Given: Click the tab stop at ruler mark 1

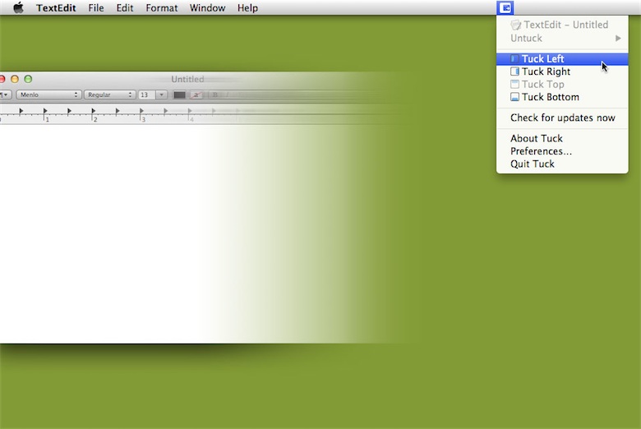Looking at the screenshot, I should [45, 111].
